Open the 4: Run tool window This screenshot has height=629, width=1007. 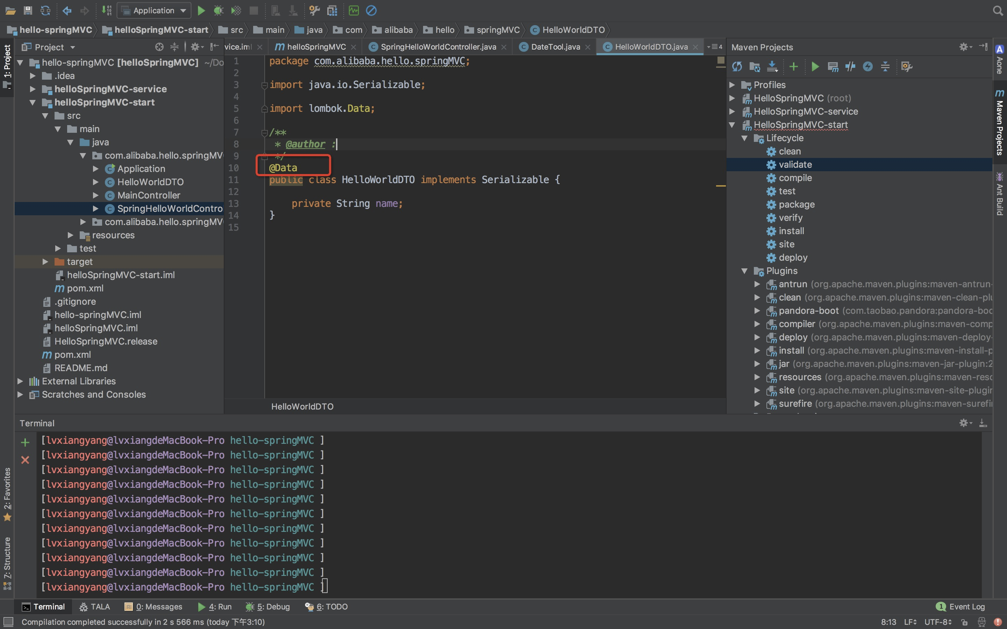click(215, 607)
